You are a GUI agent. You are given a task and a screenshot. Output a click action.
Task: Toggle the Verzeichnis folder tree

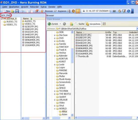[x=93, y=24]
